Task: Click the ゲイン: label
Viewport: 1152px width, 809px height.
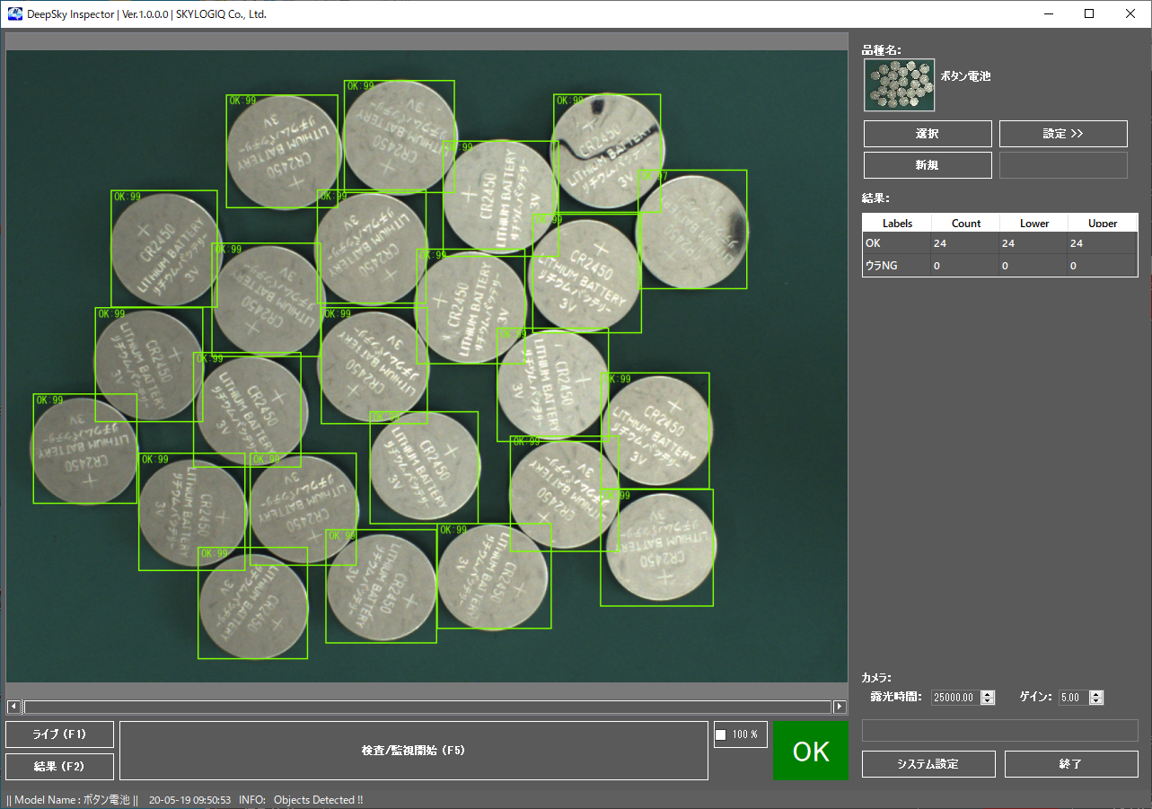Action: [1036, 697]
